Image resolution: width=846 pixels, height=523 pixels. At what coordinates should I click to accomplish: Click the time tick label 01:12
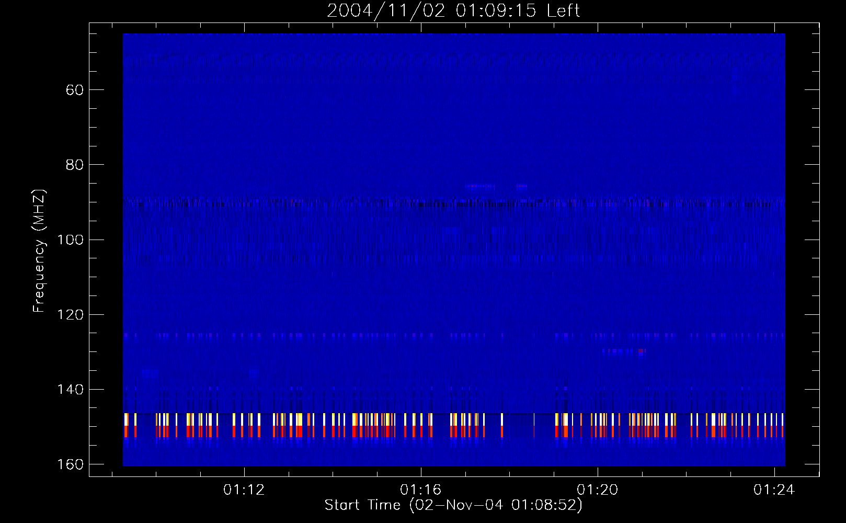coord(244,490)
